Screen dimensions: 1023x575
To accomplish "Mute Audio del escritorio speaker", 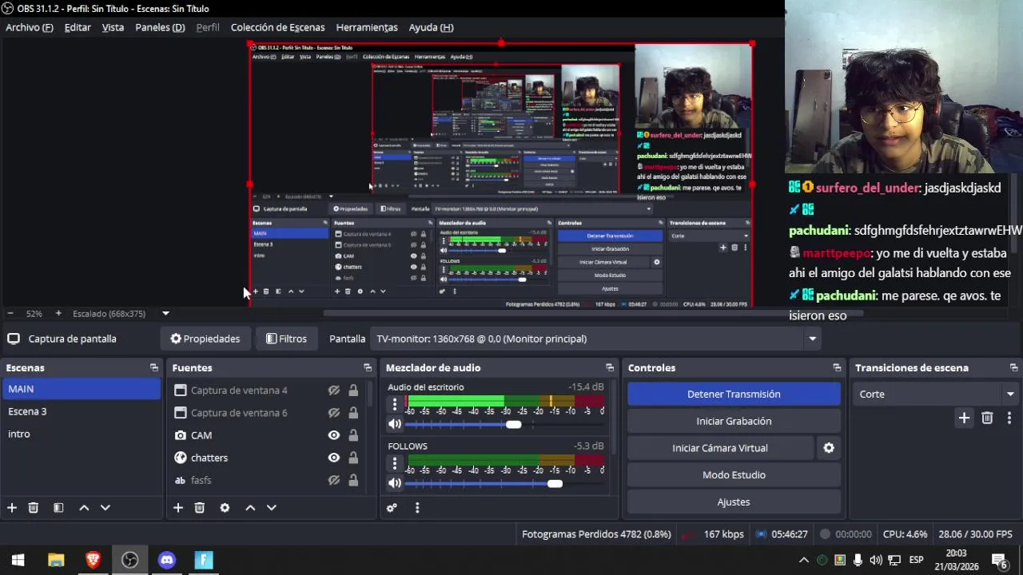I will pyautogui.click(x=395, y=424).
